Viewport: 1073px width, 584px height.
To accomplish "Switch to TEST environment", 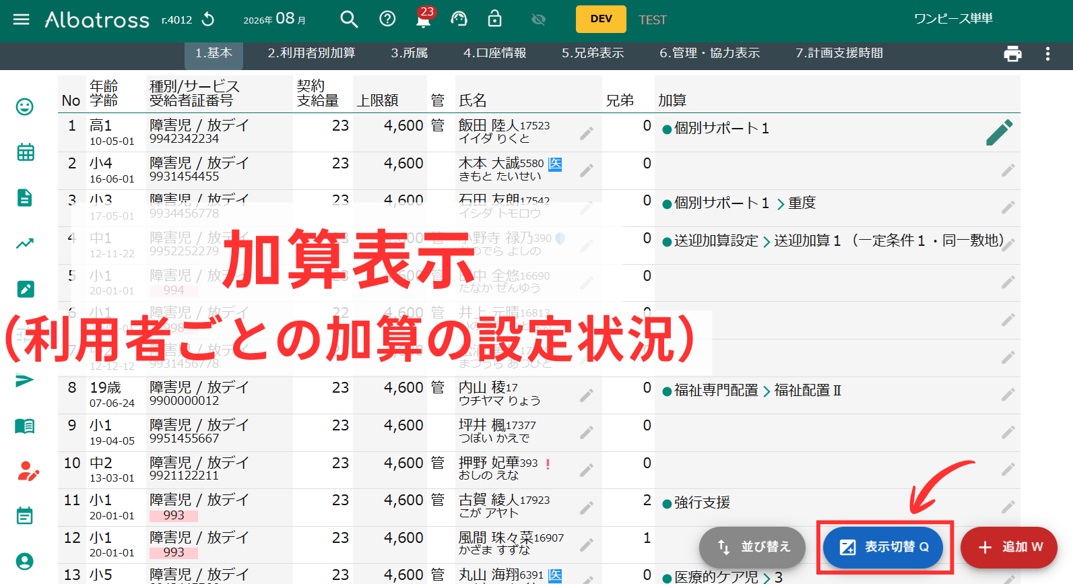I will (x=652, y=20).
